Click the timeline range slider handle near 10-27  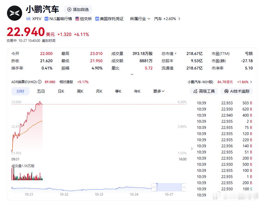click(x=183, y=187)
